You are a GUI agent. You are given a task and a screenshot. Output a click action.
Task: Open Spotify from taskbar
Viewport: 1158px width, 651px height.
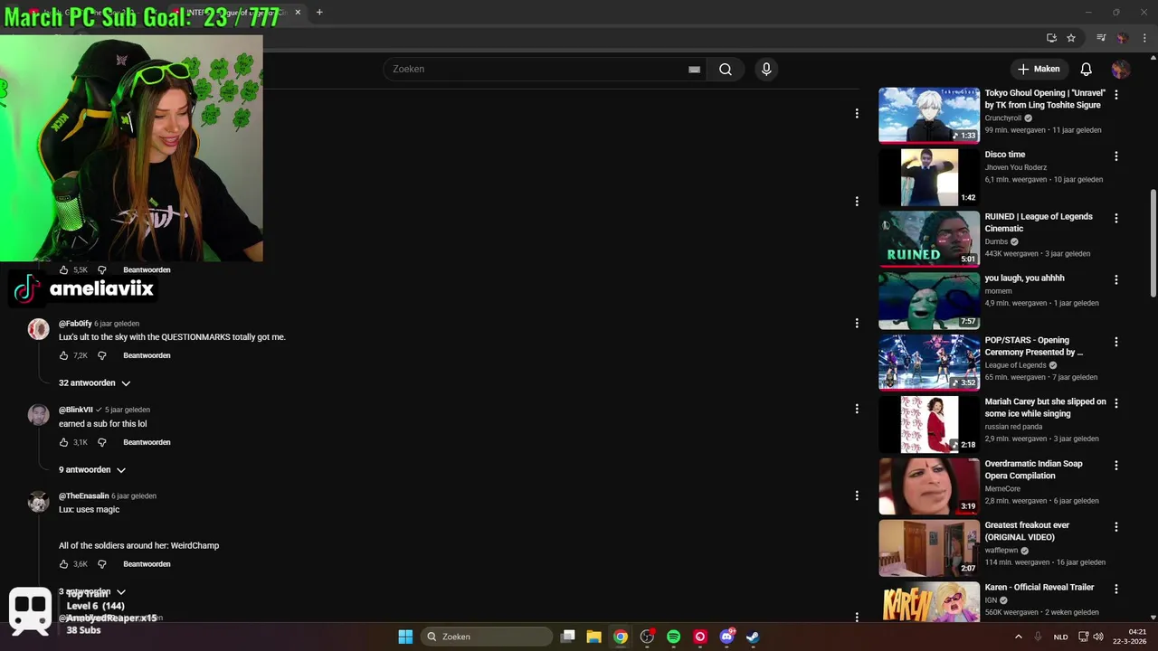click(x=673, y=637)
